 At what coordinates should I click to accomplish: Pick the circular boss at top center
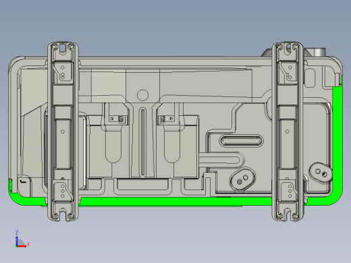point(142,95)
